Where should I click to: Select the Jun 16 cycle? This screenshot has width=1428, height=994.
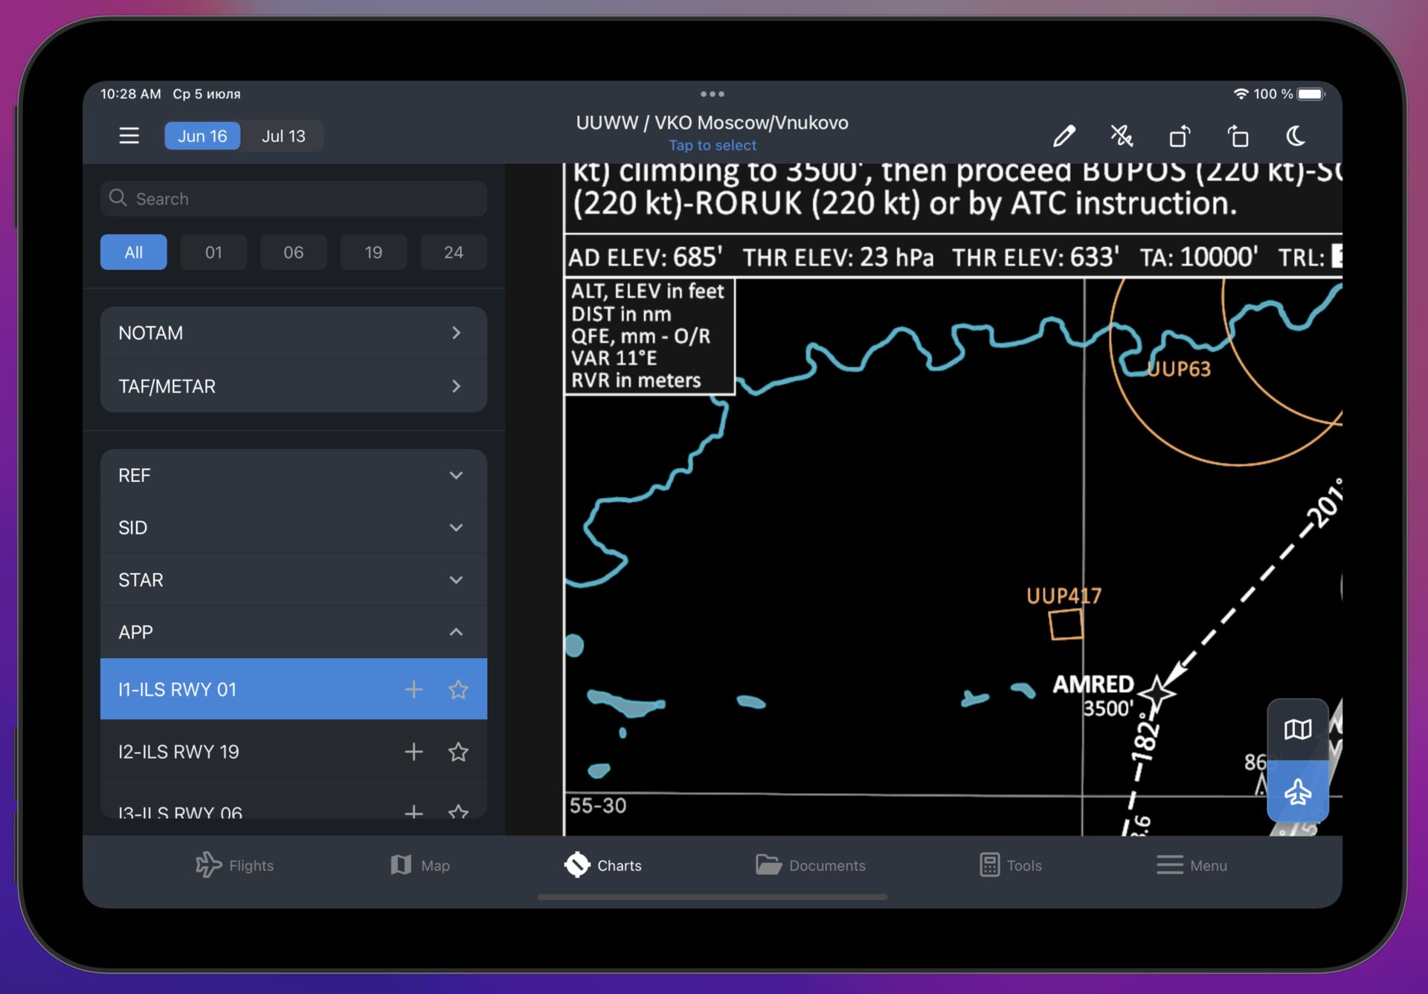point(202,136)
